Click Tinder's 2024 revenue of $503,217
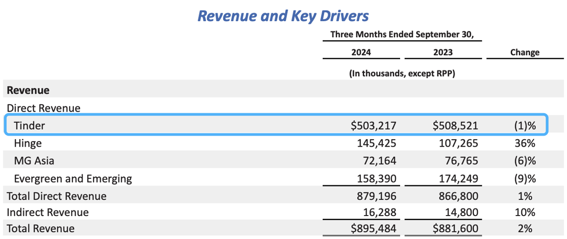The height and width of the screenshot is (239, 567). [373, 125]
